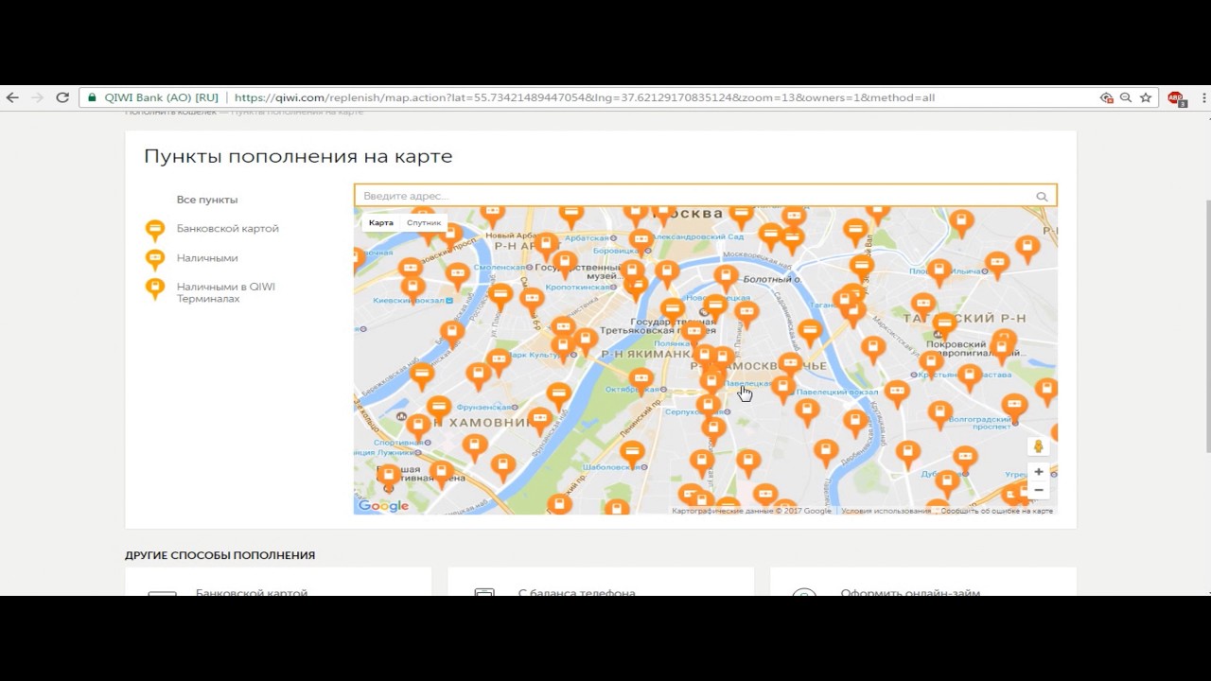Show Все пункты on the map
The height and width of the screenshot is (681, 1211).
pyautogui.click(x=207, y=200)
